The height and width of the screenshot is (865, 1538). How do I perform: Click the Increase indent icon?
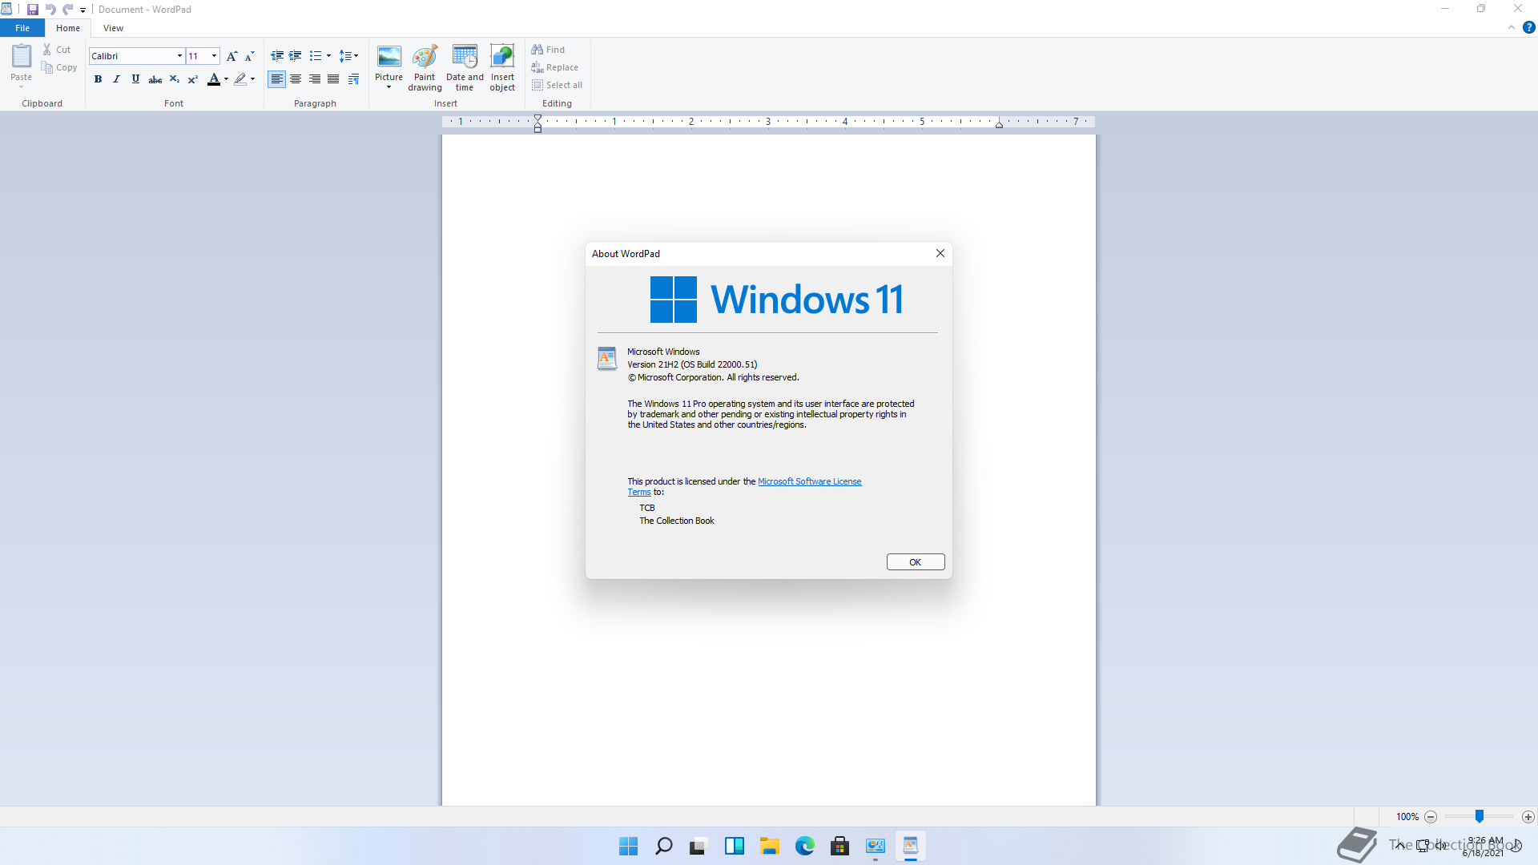point(296,56)
